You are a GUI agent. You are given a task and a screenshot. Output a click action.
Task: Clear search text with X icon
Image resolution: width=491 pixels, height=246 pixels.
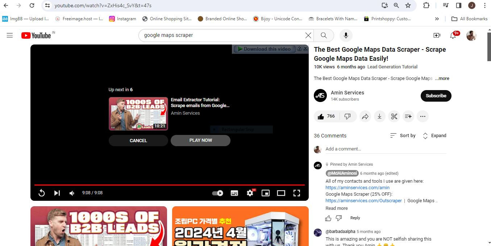pyautogui.click(x=308, y=35)
